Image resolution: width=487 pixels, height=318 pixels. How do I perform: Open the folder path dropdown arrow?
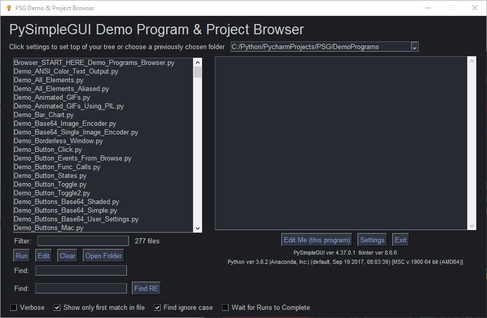pos(414,47)
